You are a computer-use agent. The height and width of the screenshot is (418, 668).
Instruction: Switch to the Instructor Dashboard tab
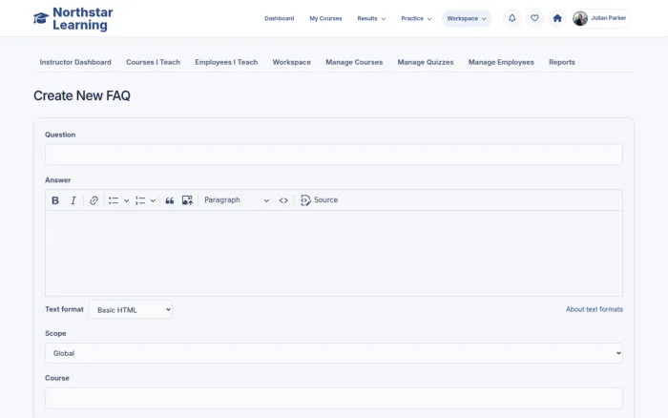(75, 62)
